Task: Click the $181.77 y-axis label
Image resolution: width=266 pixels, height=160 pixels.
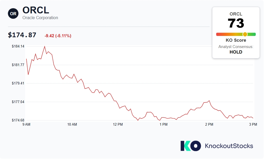Action: click(x=18, y=65)
